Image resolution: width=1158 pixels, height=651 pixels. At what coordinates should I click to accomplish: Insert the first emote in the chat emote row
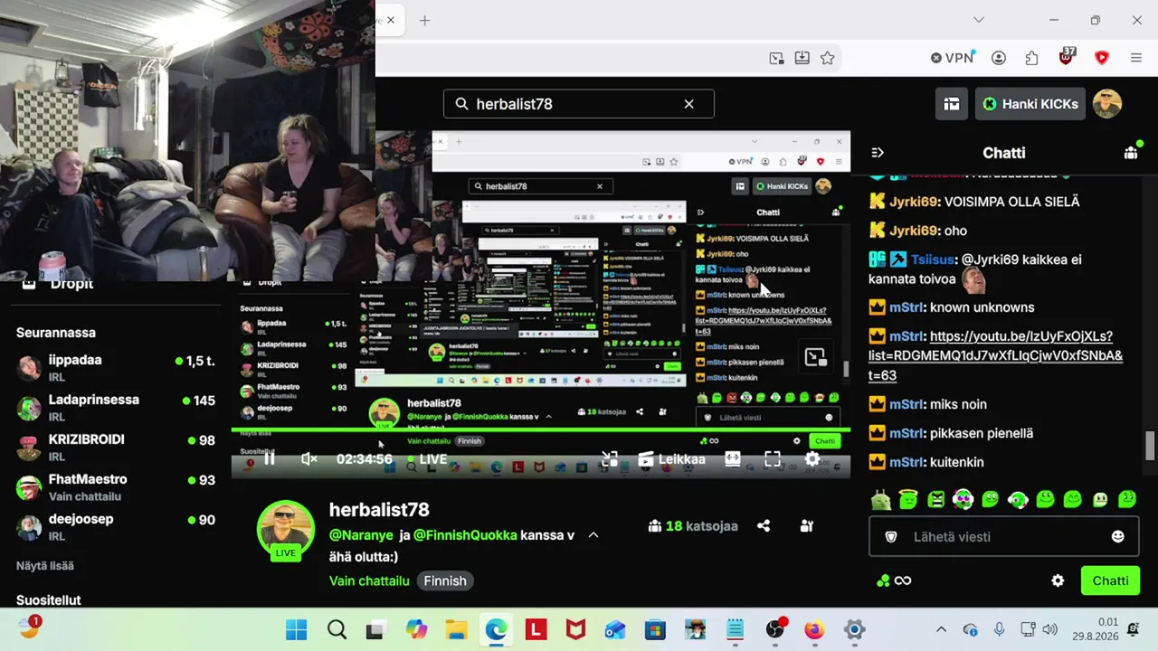[x=881, y=498]
